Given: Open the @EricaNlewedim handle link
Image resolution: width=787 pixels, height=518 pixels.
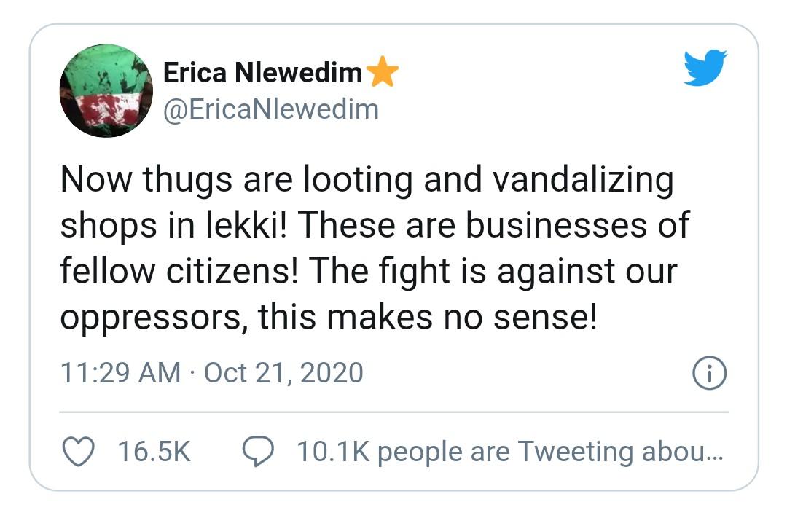Looking at the screenshot, I should pyautogui.click(x=270, y=109).
